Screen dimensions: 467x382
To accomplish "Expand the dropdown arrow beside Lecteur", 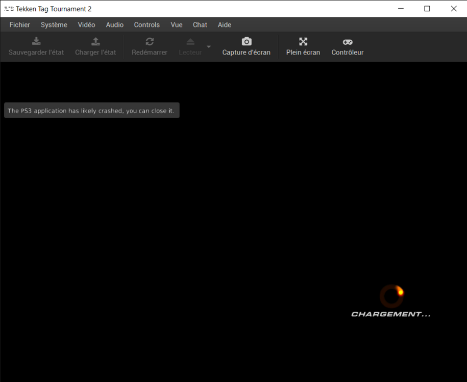I will (209, 47).
